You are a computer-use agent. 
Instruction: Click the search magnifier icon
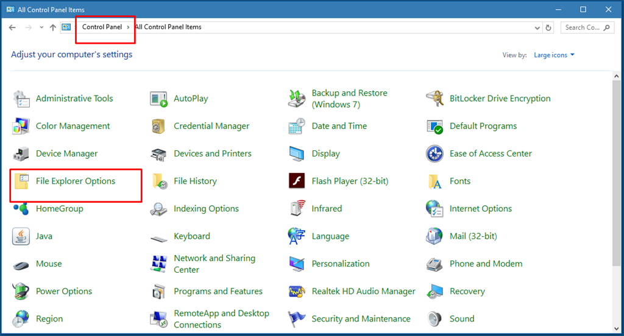(x=606, y=27)
